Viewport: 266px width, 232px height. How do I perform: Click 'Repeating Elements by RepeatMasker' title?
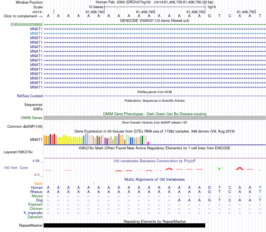pos(155,221)
